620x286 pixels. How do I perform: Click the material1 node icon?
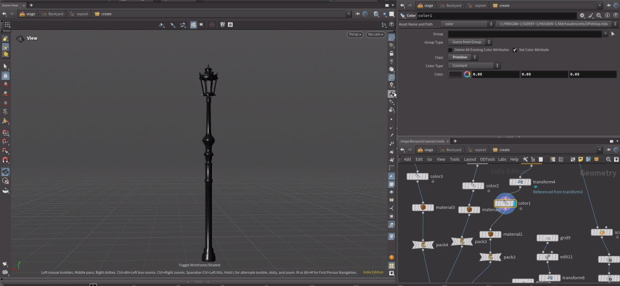(490, 234)
